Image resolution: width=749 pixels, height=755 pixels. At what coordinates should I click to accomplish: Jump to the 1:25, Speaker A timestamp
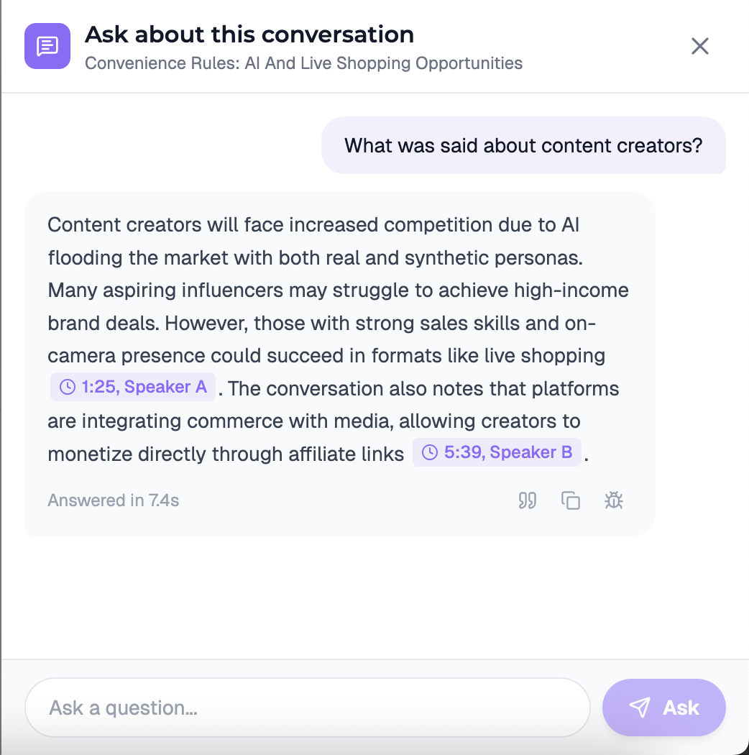pyautogui.click(x=132, y=386)
